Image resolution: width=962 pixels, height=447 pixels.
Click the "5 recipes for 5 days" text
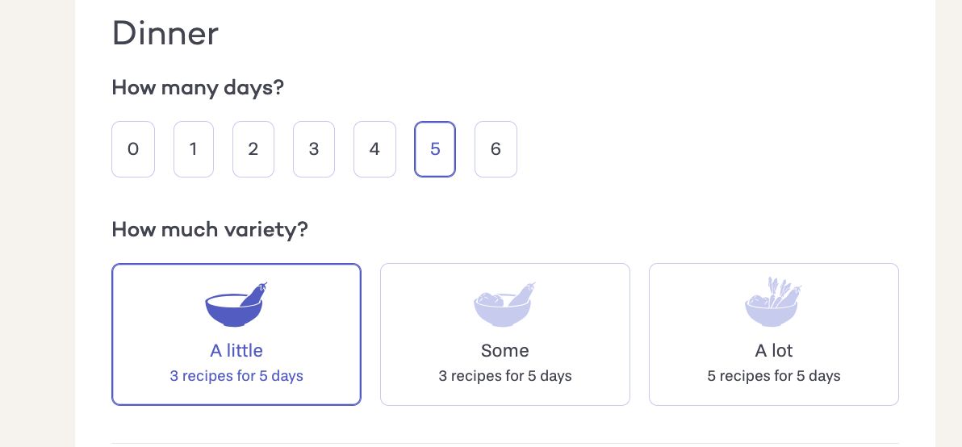[774, 376]
